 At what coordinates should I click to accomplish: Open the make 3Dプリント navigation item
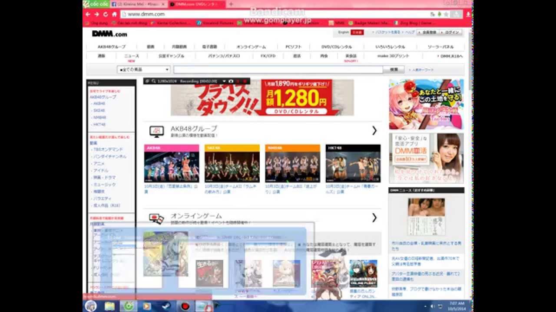(393, 56)
